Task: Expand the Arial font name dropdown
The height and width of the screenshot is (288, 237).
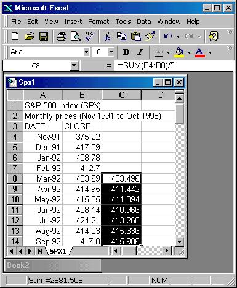Action: point(86,52)
